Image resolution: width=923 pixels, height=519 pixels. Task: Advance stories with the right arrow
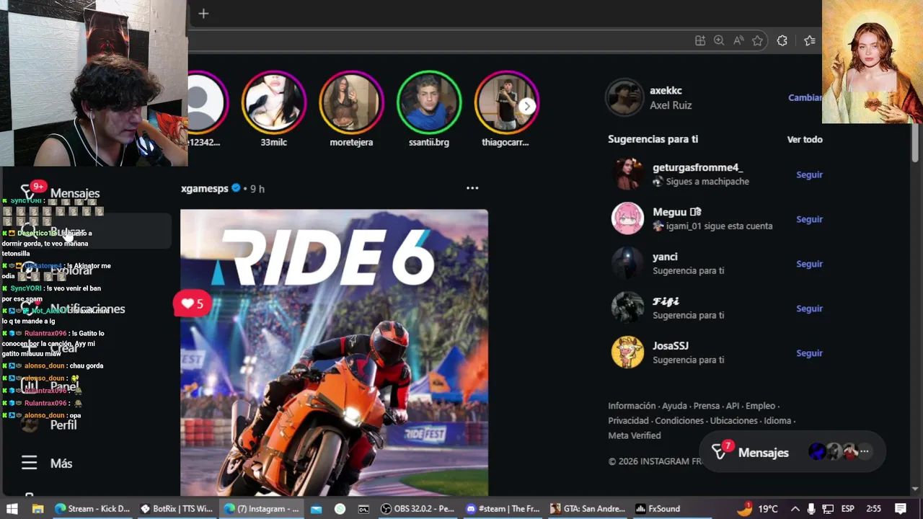click(x=527, y=106)
